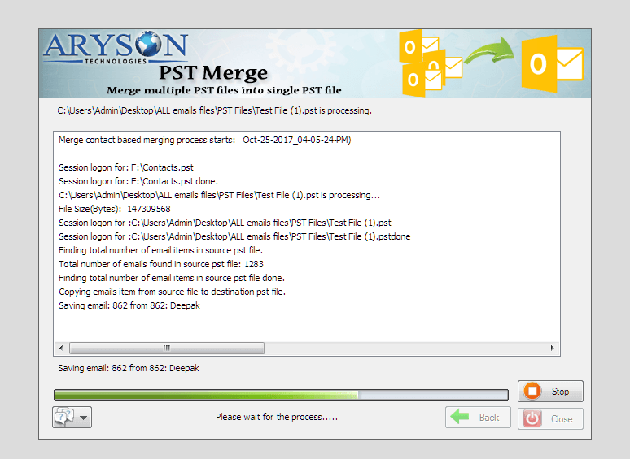Click the horizontal scrollbar left arrow

tap(61, 348)
